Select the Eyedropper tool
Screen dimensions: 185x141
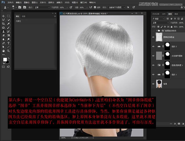tap(8, 24)
